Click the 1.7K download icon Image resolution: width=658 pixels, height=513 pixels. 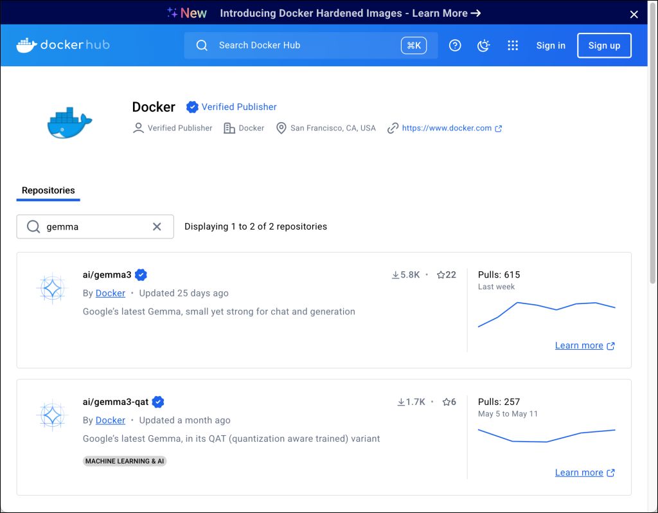(x=401, y=402)
